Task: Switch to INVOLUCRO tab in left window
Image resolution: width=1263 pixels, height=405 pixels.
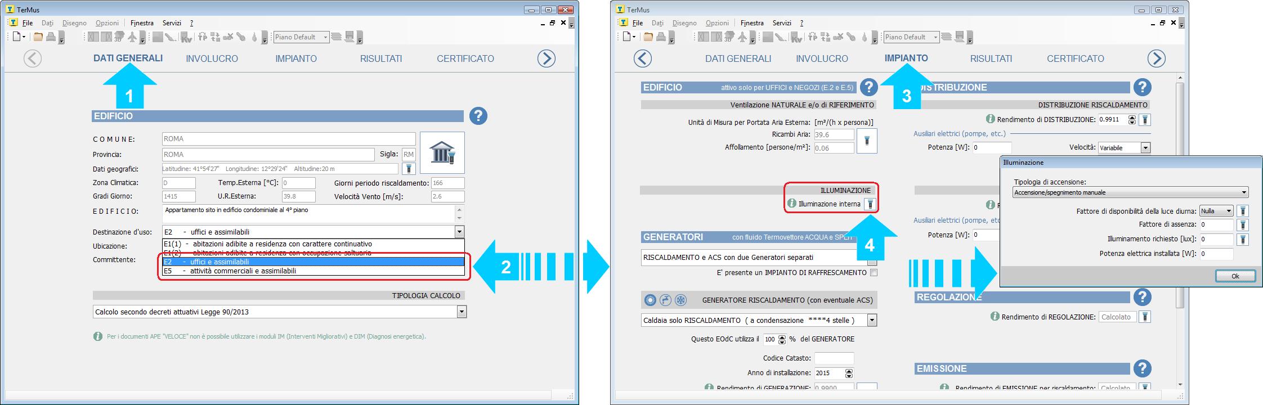Action: click(x=212, y=58)
